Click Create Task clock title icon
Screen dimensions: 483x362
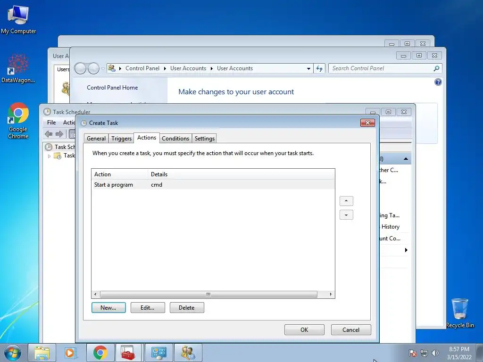pyautogui.click(x=84, y=123)
